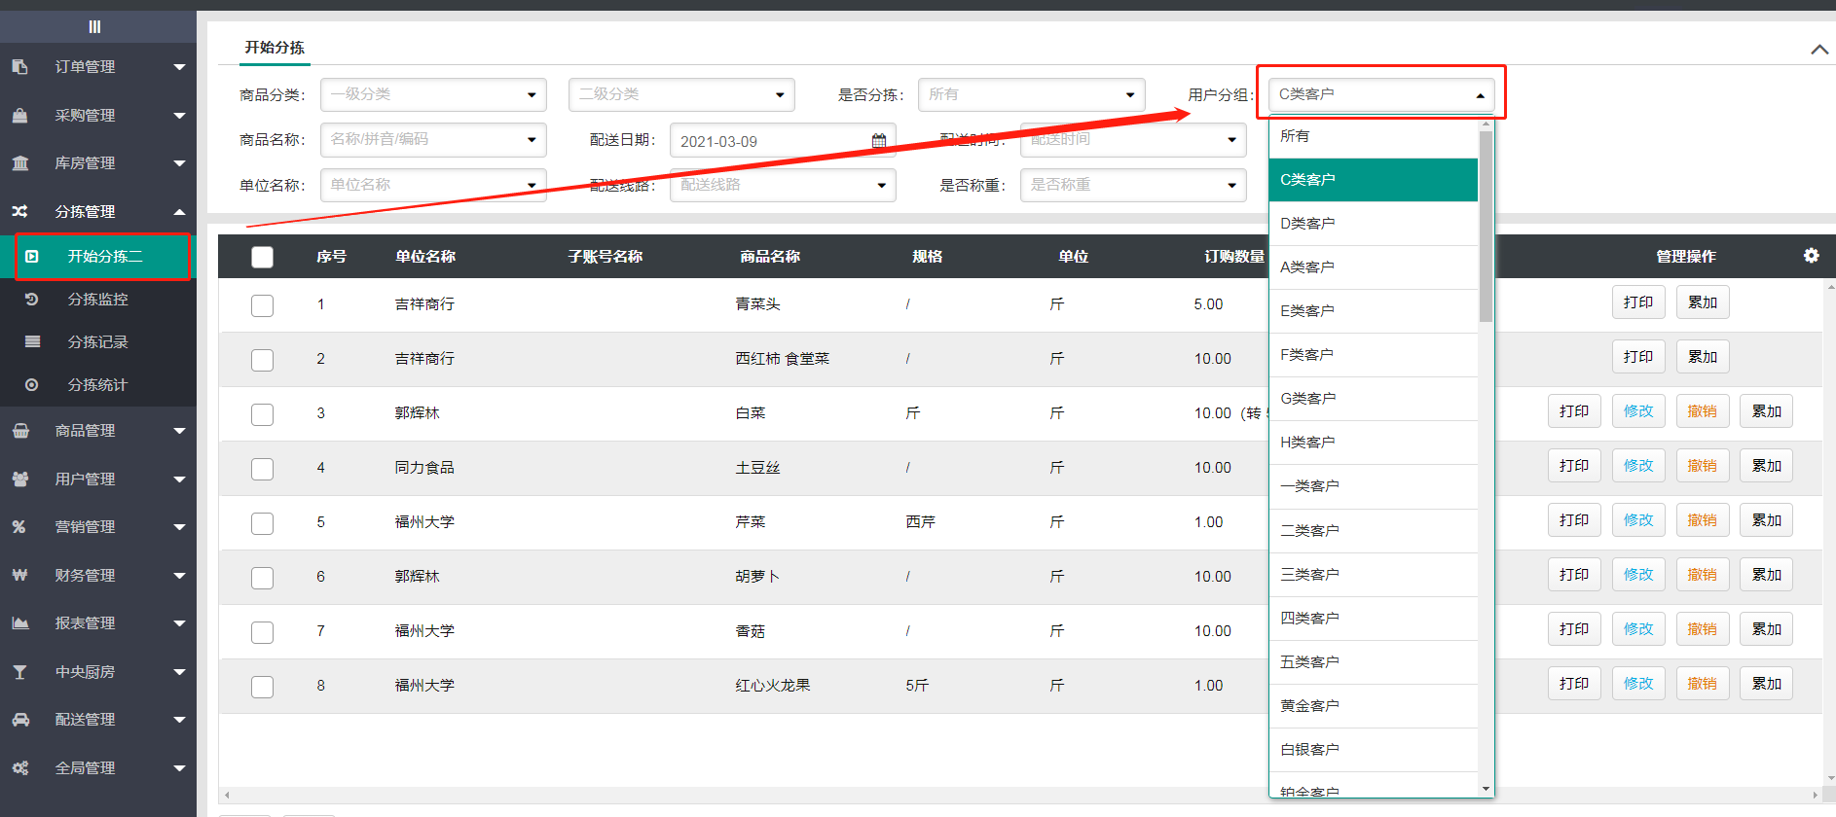Click 撤销 button for row 3 白菜
The height and width of the screenshot is (817, 1836).
(x=1702, y=411)
